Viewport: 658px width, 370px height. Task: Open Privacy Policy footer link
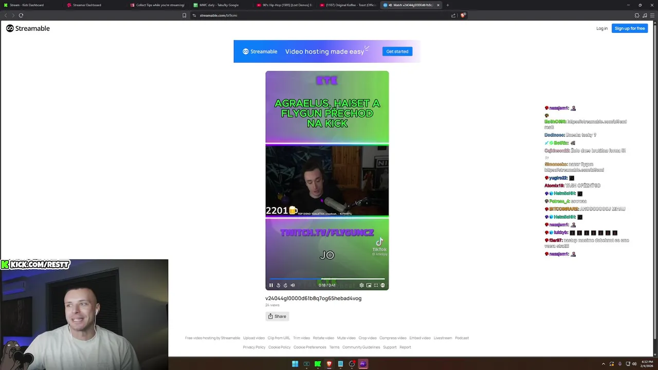click(254, 347)
